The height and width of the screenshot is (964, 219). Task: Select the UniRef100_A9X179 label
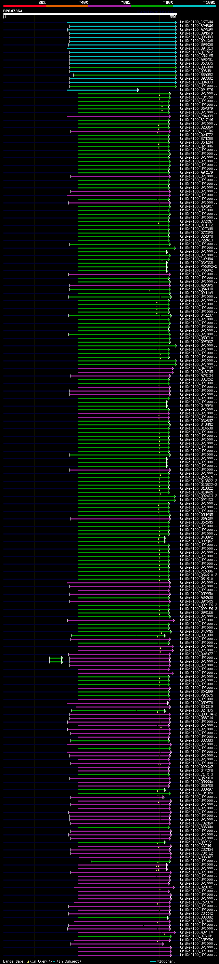click(196, 172)
